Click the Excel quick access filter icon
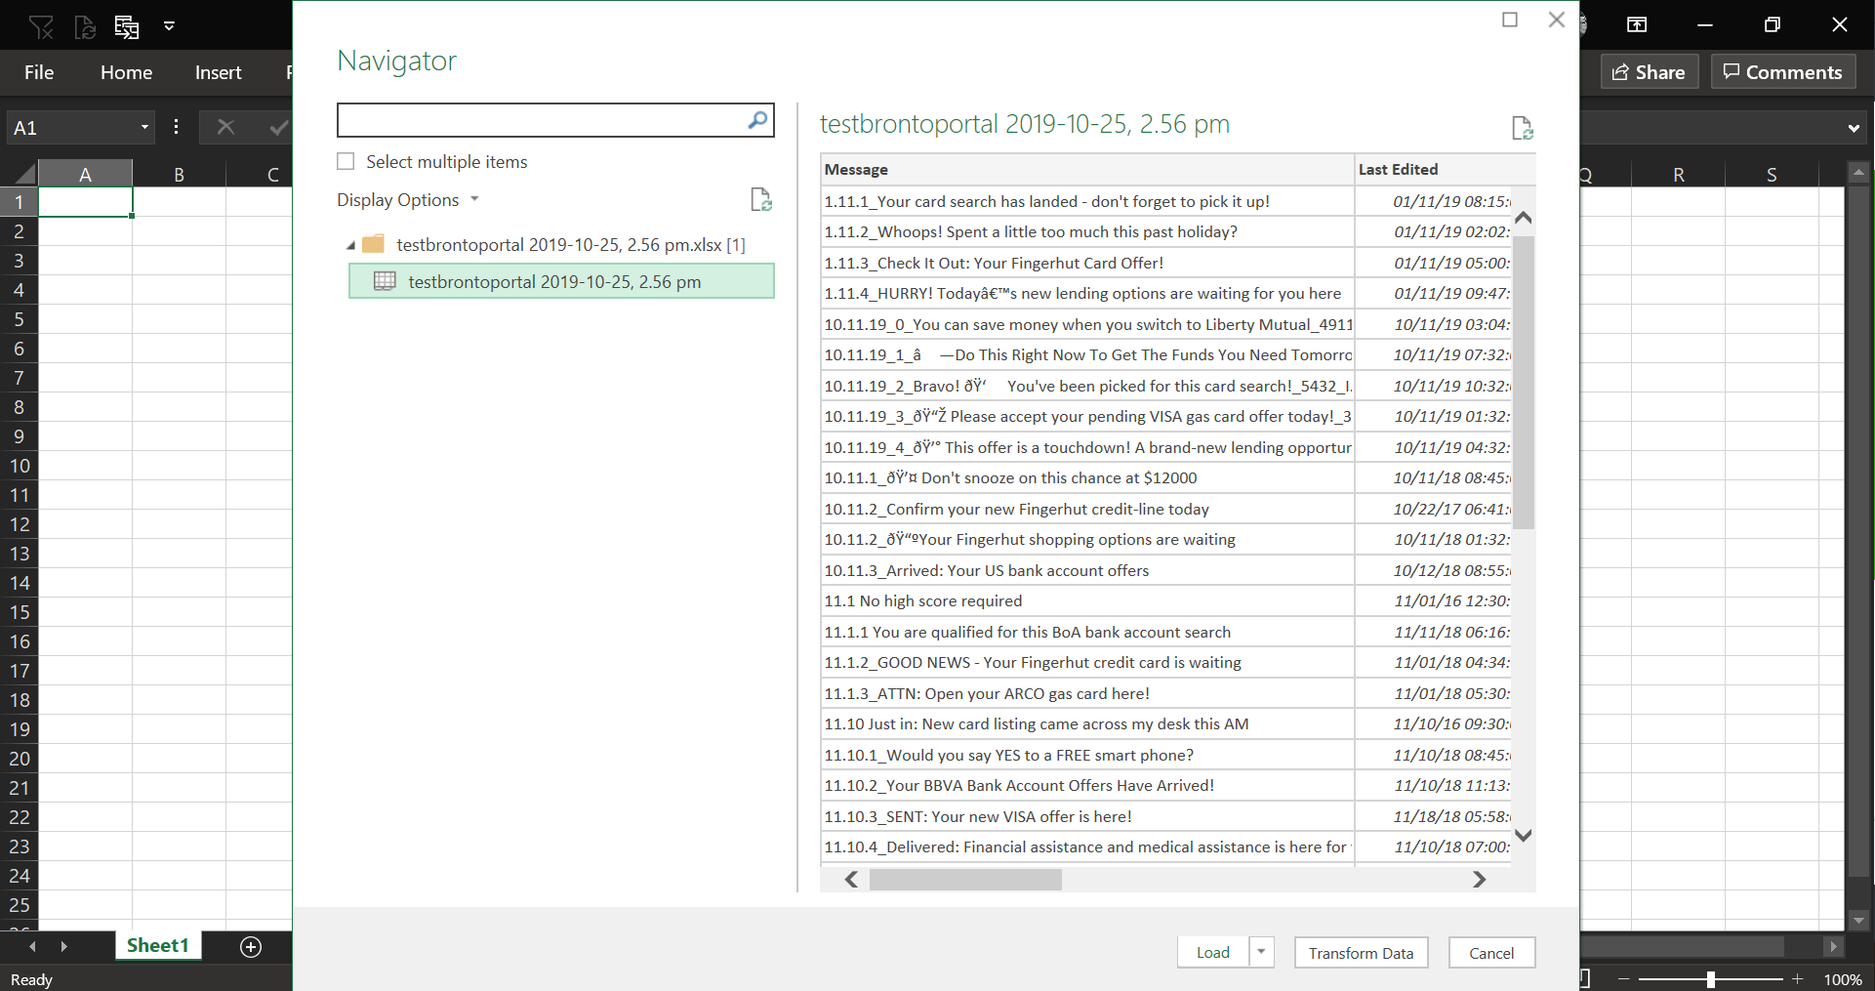1875x991 pixels. pos(41,26)
